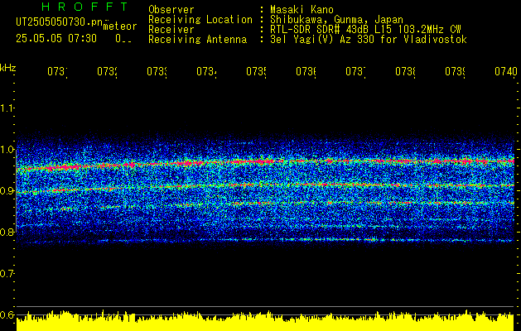Click the 0733 time marker

coord(157,71)
